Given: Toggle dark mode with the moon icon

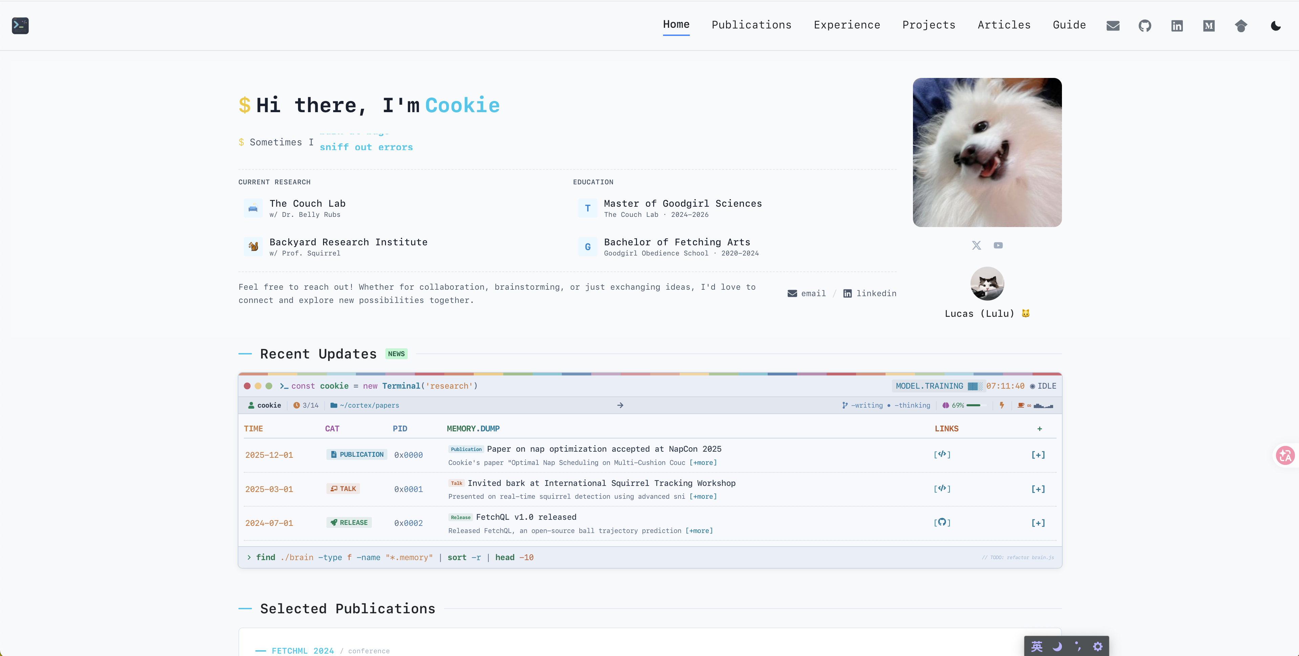Looking at the screenshot, I should tap(1276, 26).
